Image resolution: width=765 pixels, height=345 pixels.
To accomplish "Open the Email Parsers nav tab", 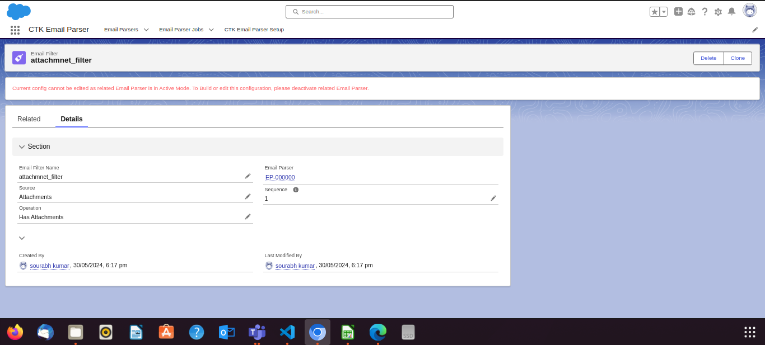I will (x=121, y=30).
